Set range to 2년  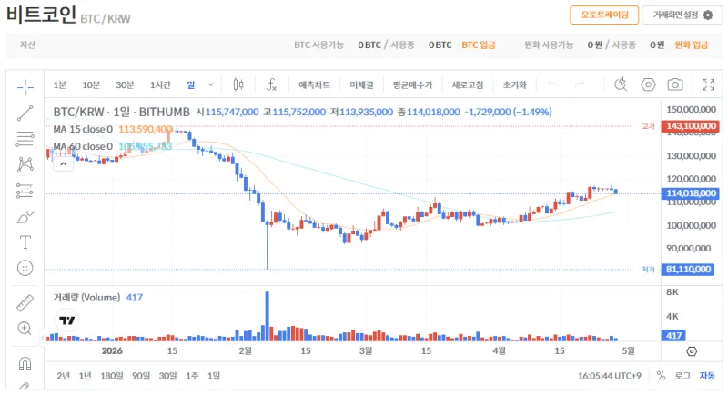point(63,376)
